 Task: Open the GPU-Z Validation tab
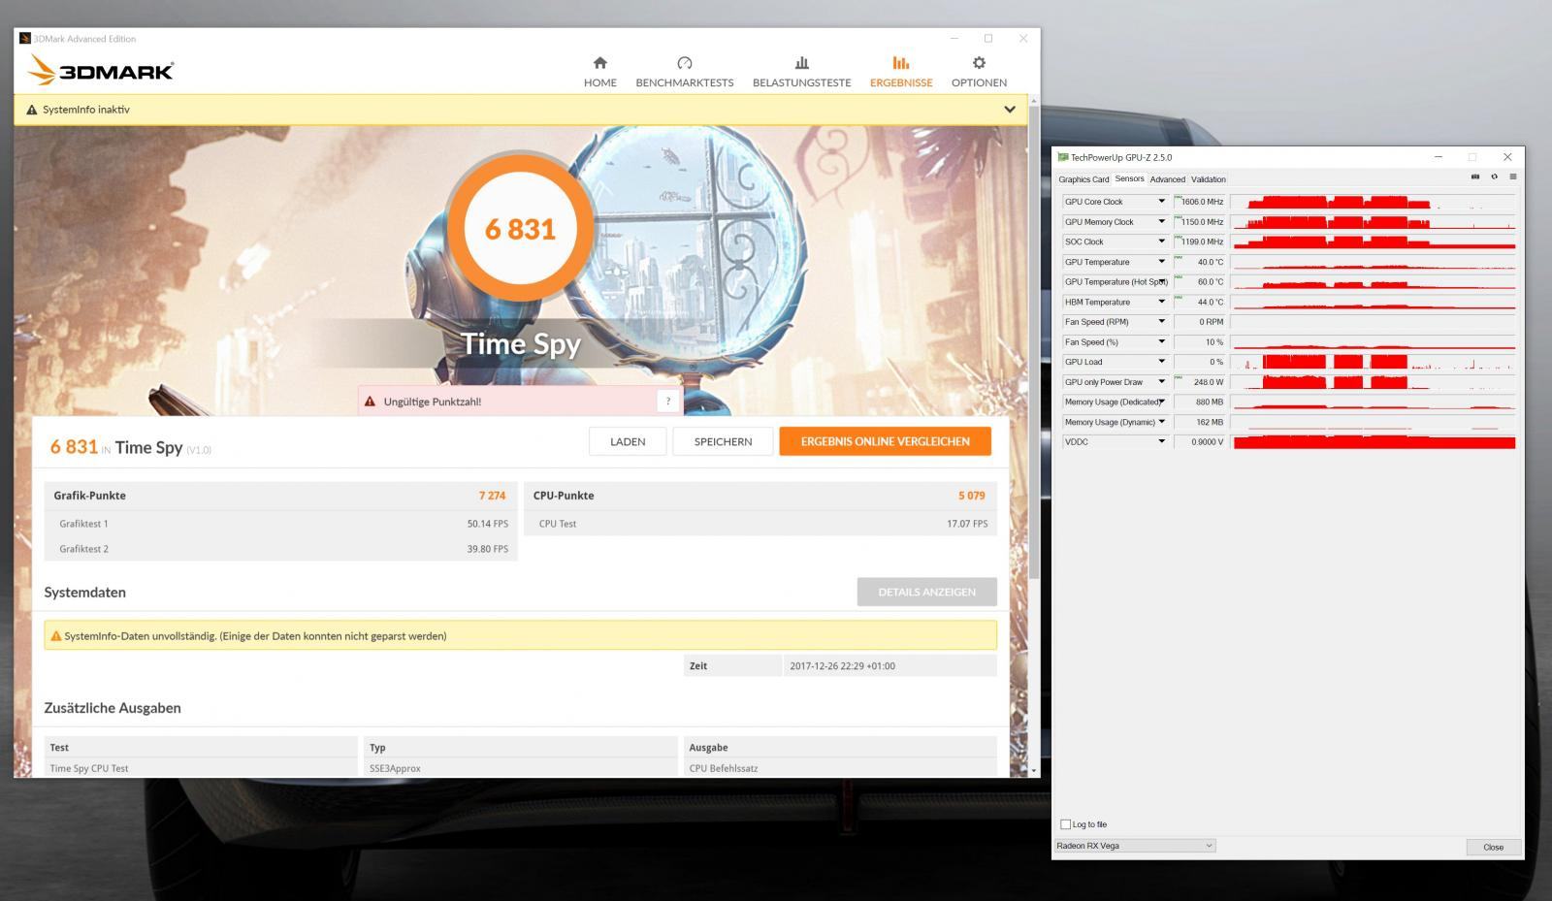coord(1209,179)
